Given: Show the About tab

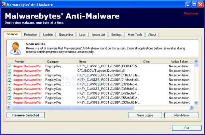Looking at the screenshot, I should click(152, 35).
